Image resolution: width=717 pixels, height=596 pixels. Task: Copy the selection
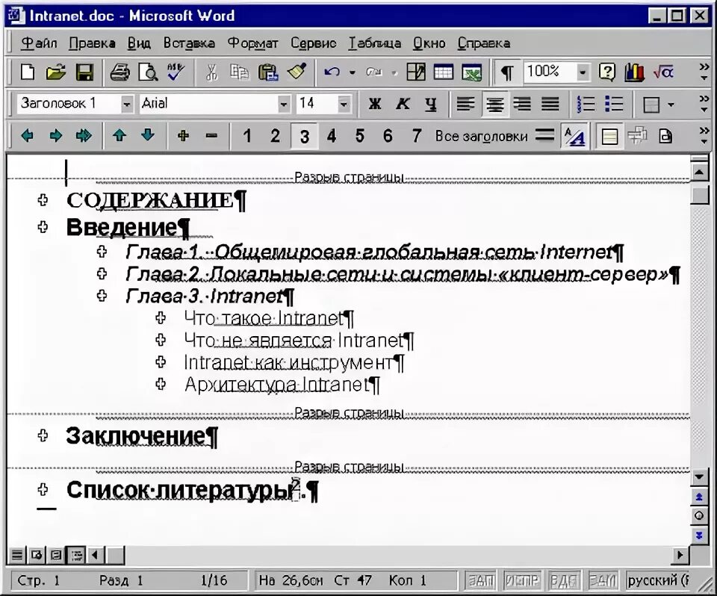tap(240, 72)
